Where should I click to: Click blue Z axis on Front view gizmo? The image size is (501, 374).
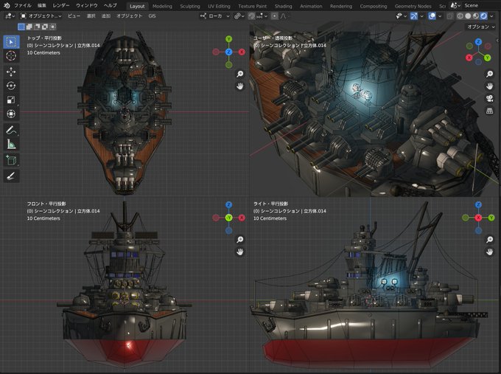(229, 205)
